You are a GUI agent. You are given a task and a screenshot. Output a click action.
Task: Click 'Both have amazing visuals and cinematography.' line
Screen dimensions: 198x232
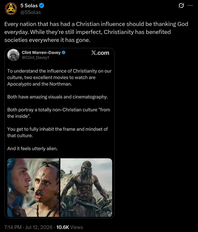(x=57, y=97)
